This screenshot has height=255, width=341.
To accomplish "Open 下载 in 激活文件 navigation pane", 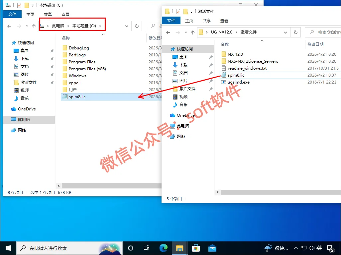I will (183, 65).
